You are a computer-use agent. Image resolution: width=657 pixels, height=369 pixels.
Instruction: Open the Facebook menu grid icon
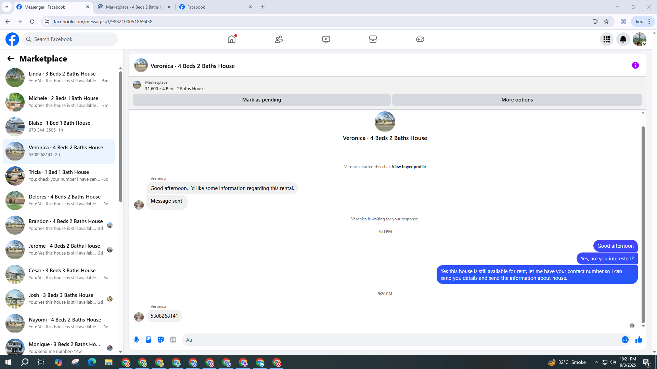point(607,39)
